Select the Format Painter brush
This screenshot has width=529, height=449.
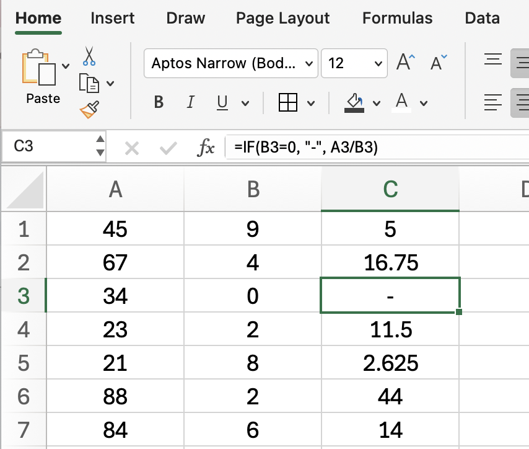89,110
